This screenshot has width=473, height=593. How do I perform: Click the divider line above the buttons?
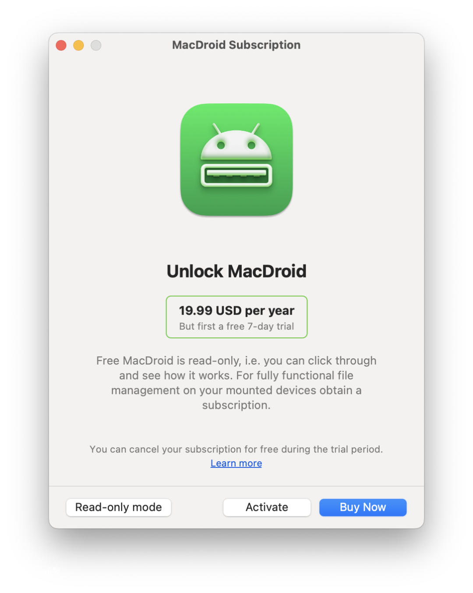pyautogui.click(x=236, y=486)
